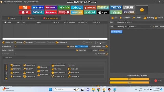Image resolution: width=164 pixels, height=92 pixels.
Task: Click the upper 100% progress bar
Action: (x=129, y=79)
